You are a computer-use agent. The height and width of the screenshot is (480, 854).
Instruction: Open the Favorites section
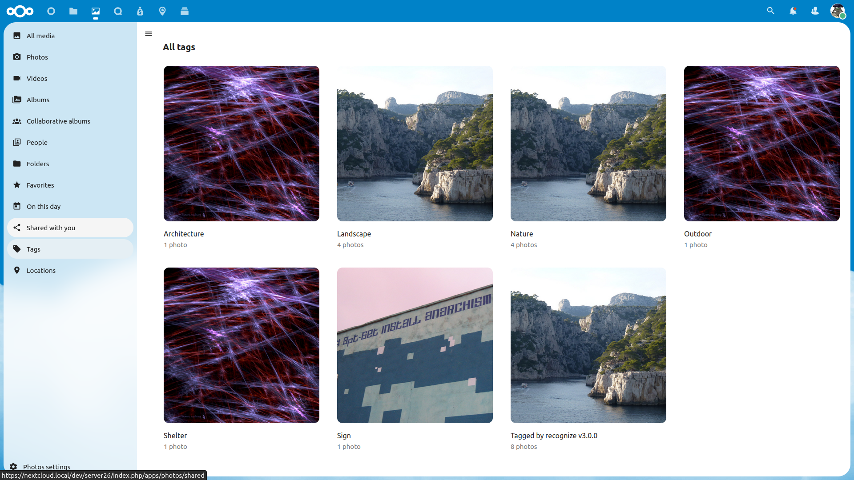pos(40,185)
